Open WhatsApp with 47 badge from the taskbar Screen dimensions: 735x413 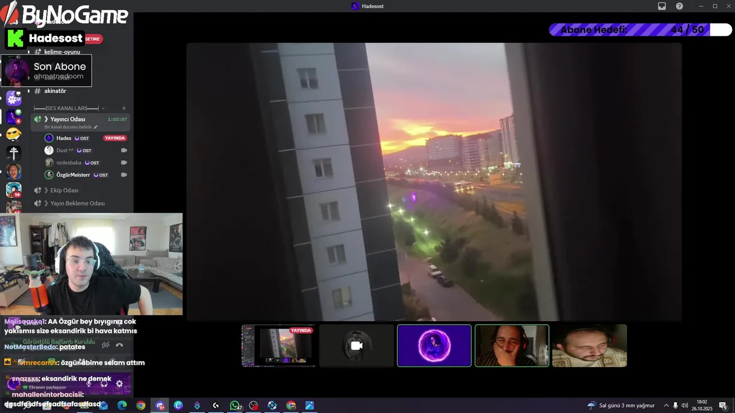pos(235,406)
